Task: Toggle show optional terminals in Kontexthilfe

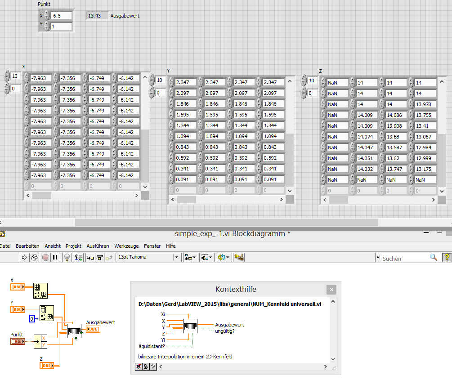Action: (x=139, y=367)
